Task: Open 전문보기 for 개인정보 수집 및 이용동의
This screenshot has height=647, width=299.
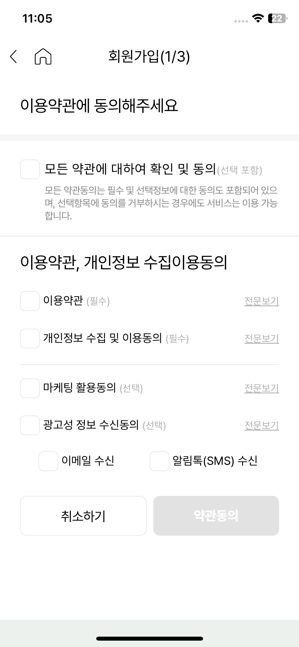Action: pos(262,339)
